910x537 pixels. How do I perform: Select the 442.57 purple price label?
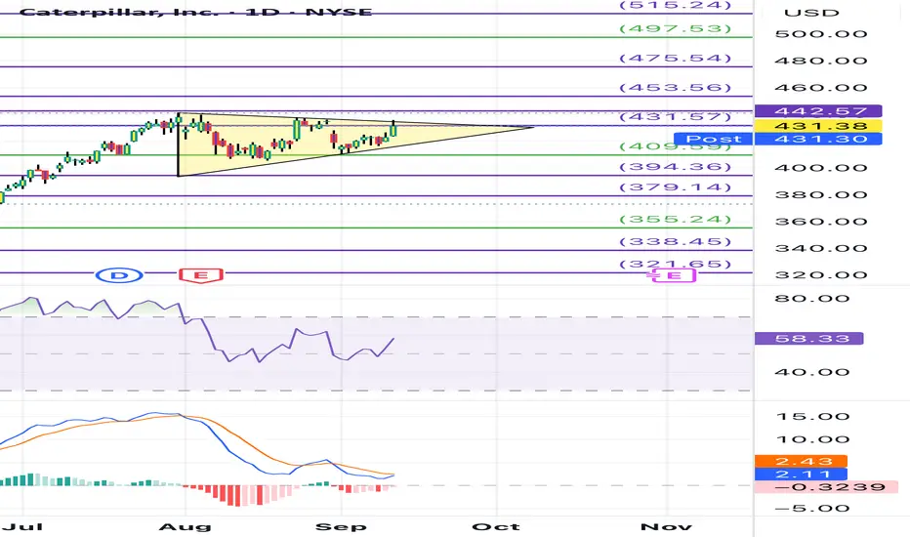point(817,111)
